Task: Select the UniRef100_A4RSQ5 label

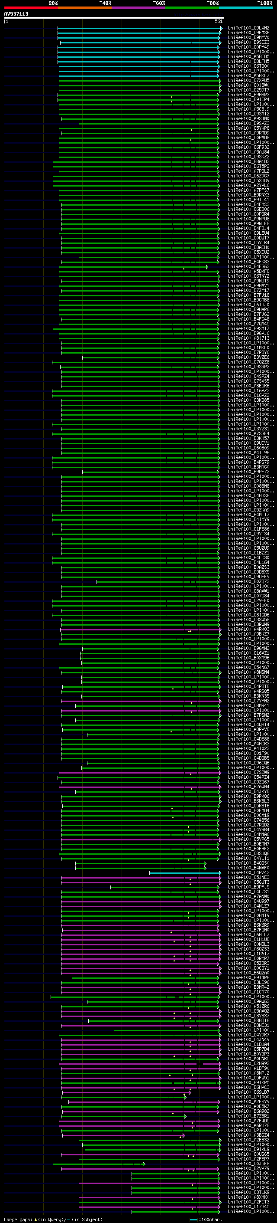Action: (248, 691)
